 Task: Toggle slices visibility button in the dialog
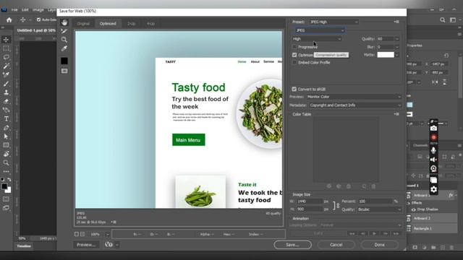click(64, 71)
